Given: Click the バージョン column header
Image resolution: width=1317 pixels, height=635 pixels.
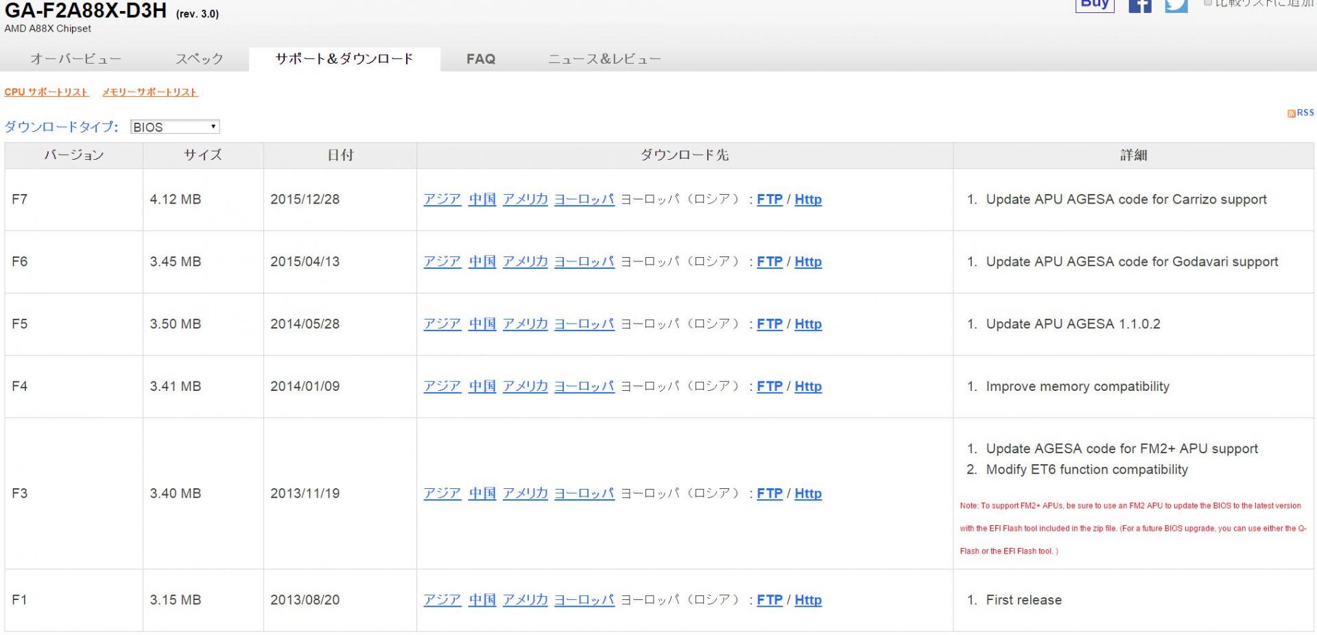Looking at the screenshot, I should pos(74,156).
